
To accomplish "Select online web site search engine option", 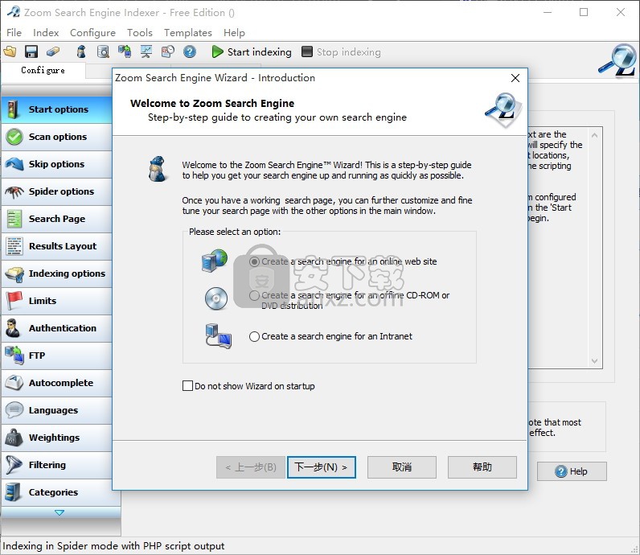I will point(343,261).
